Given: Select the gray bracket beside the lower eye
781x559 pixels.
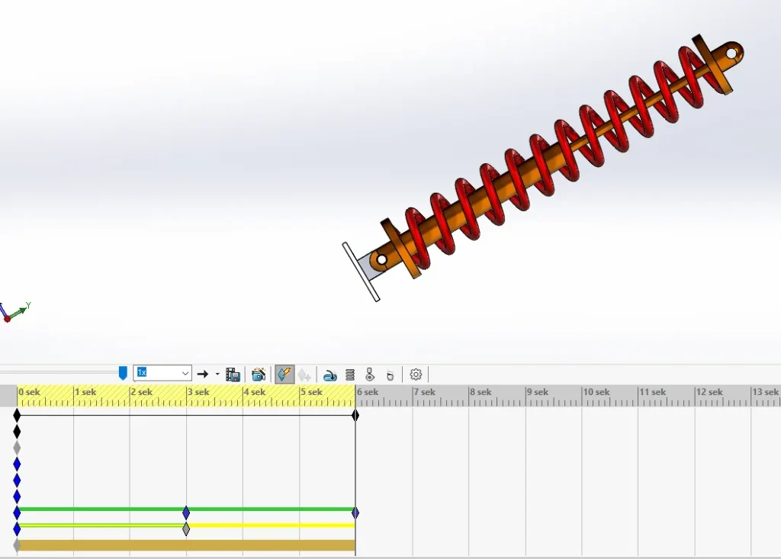Looking at the screenshot, I should 368,268.
